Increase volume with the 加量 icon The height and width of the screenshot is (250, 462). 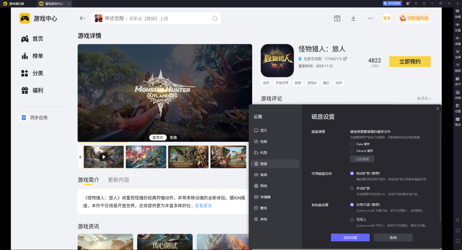click(457, 26)
